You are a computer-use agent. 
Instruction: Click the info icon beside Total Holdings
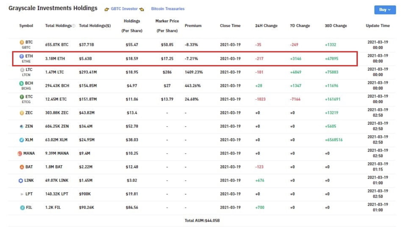(74, 26)
